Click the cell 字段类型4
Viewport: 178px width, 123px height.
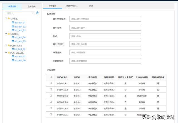pos(93,102)
